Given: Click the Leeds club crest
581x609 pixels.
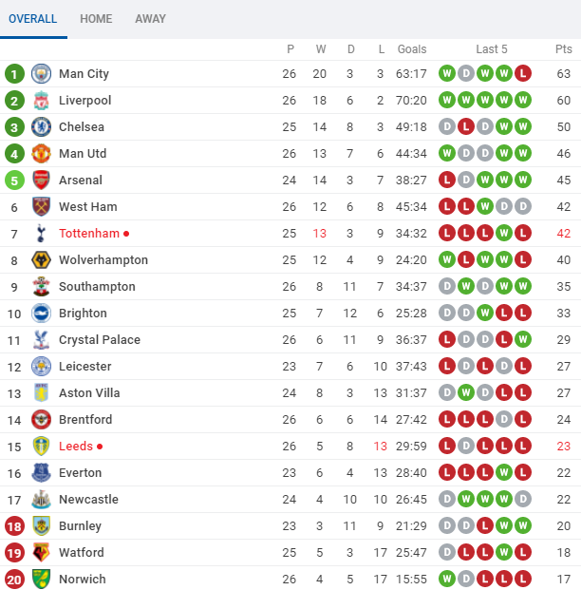Looking at the screenshot, I should click(41, 447).
